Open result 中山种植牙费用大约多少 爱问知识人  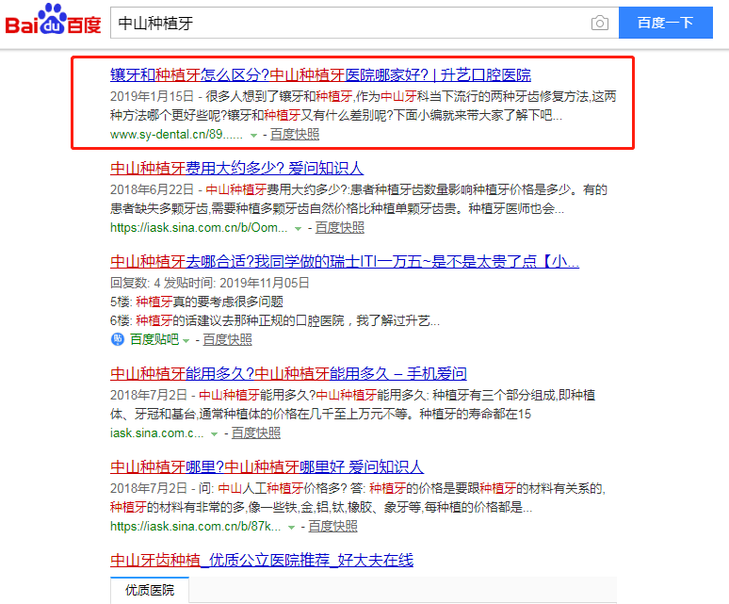click(236, 169)
